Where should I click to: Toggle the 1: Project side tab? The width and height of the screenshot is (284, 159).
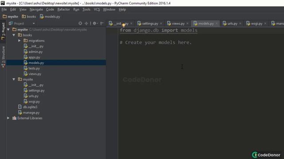point(3,31)
